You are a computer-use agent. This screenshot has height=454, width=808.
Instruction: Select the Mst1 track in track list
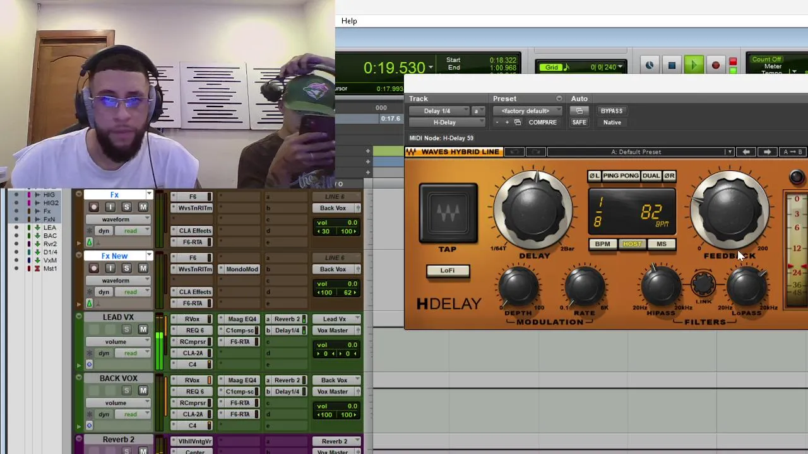coord(50,269)
